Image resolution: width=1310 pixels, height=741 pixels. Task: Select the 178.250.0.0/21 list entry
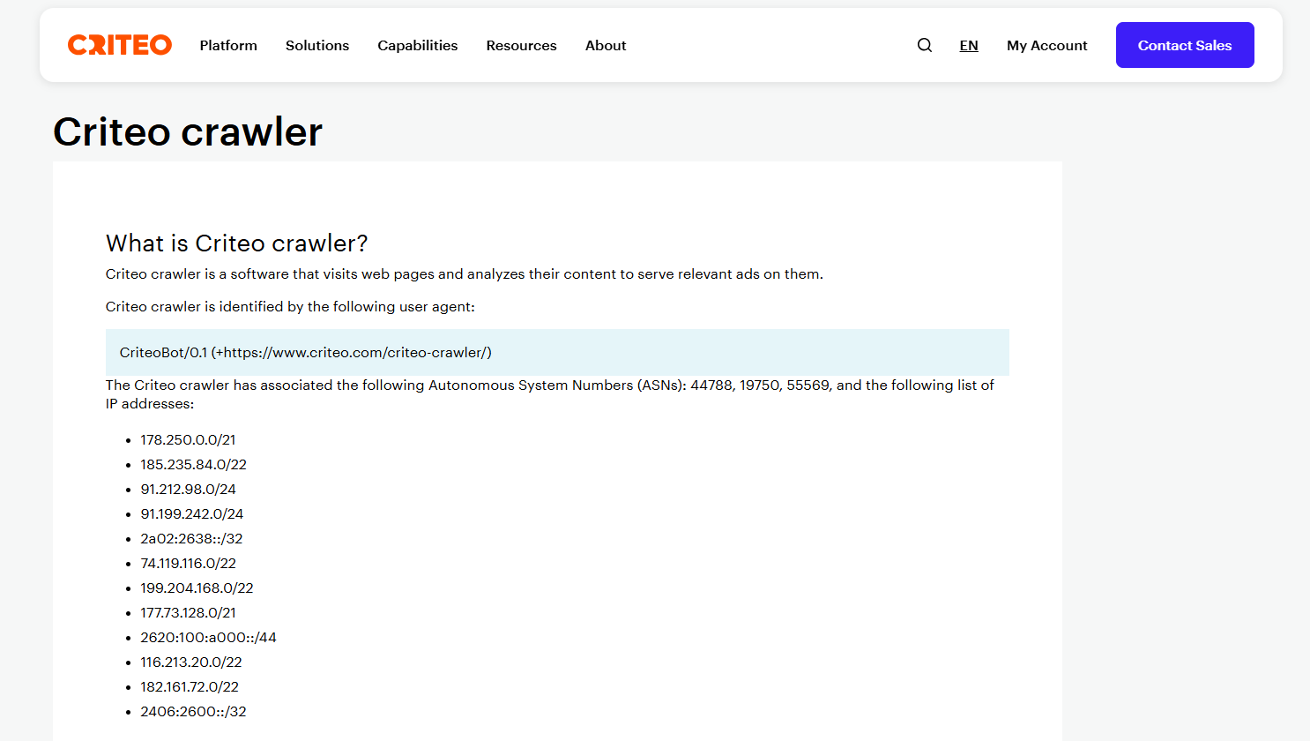[188, 439]
